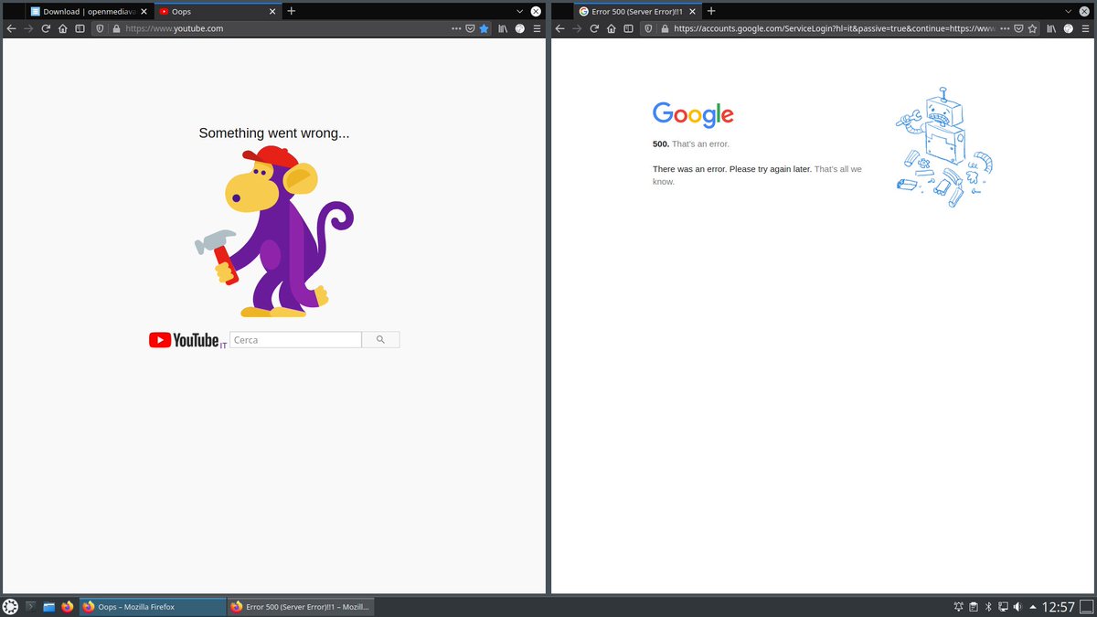This screenshot has height=617, width=1097.
Task: Click the YouTube search magnifier button
Action: point(380,340)
